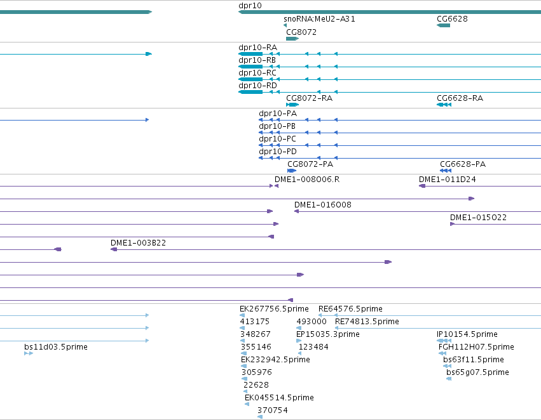Click the CG6628-PA protein label
The height and width of the screenshot is (420, 541).
463,164
